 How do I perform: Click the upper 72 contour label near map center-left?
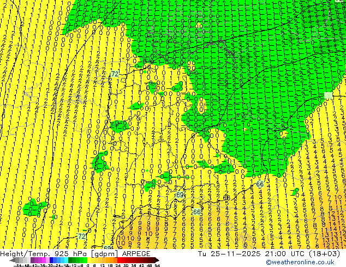pos(115,74)
